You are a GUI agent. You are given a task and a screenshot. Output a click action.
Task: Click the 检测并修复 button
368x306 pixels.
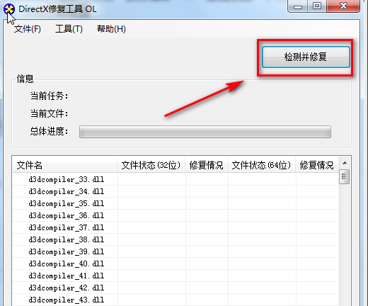coord(306,57)
